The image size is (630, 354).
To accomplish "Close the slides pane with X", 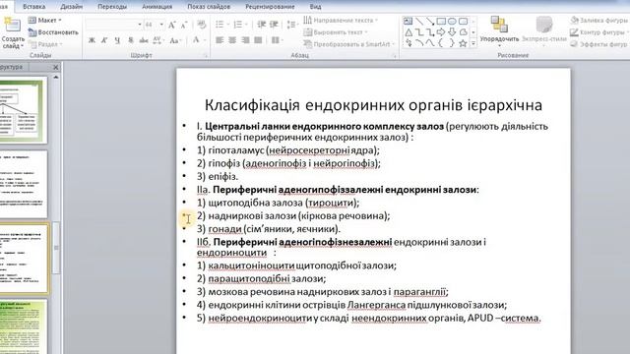I will tap(56, 67).
